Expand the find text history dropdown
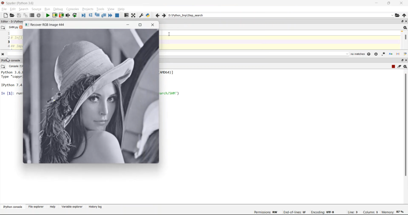The height and width of the screenshot is (215, 408). point(347,54)
